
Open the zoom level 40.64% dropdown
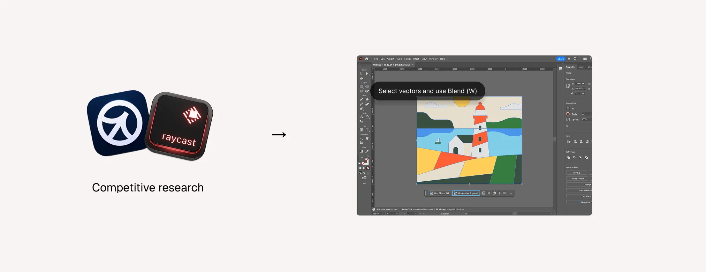[x=383, y=214]
